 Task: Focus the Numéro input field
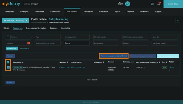coord(21,37)
